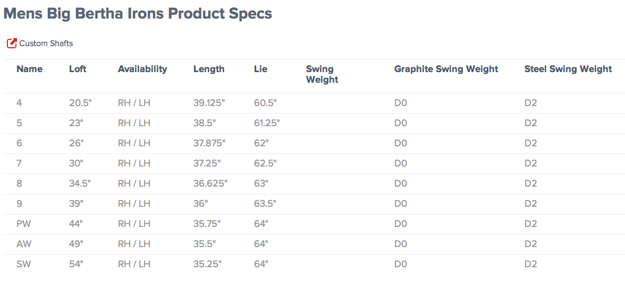Click the Name column header

tap(29, 69)
